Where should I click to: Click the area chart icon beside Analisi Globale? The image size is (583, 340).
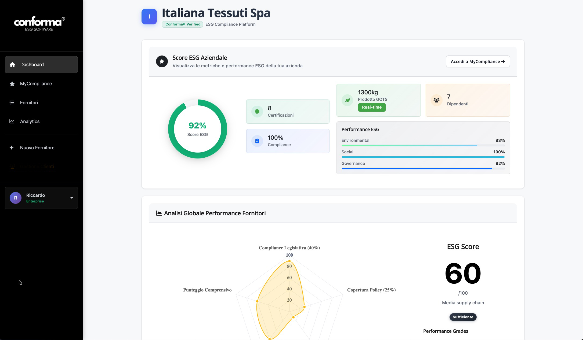[159, 213]
